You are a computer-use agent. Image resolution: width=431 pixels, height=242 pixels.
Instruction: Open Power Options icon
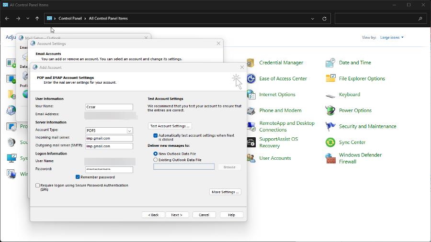(330, 110)
